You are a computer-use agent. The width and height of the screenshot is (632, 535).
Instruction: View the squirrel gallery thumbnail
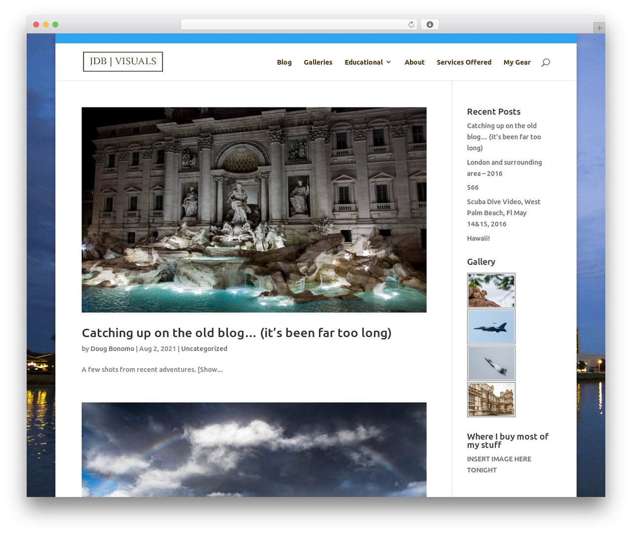tap(491, 291)
